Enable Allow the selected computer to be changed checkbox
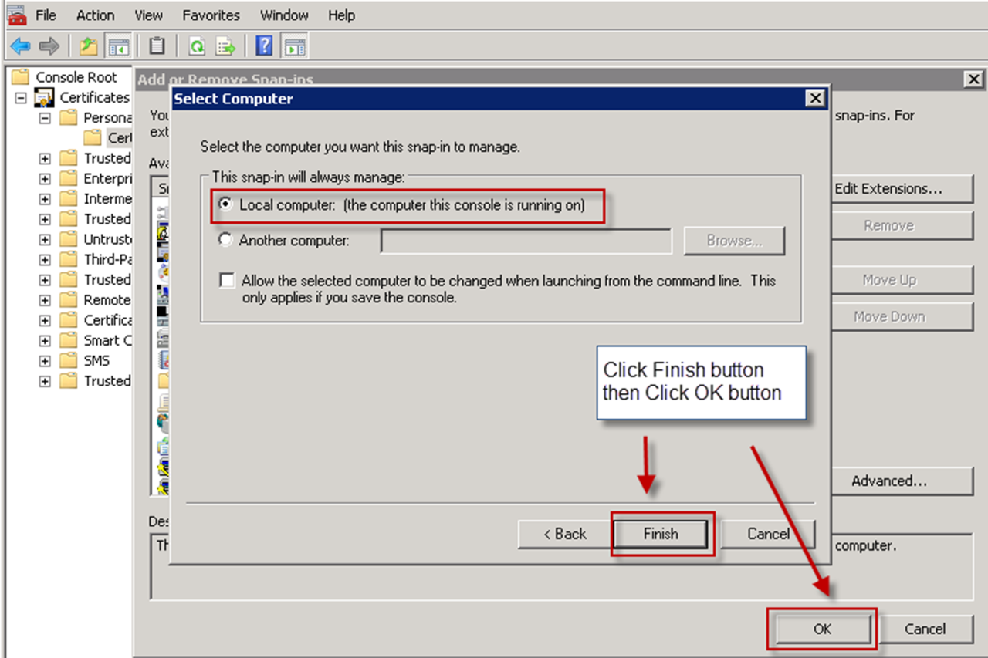 [x=227, y=281]
